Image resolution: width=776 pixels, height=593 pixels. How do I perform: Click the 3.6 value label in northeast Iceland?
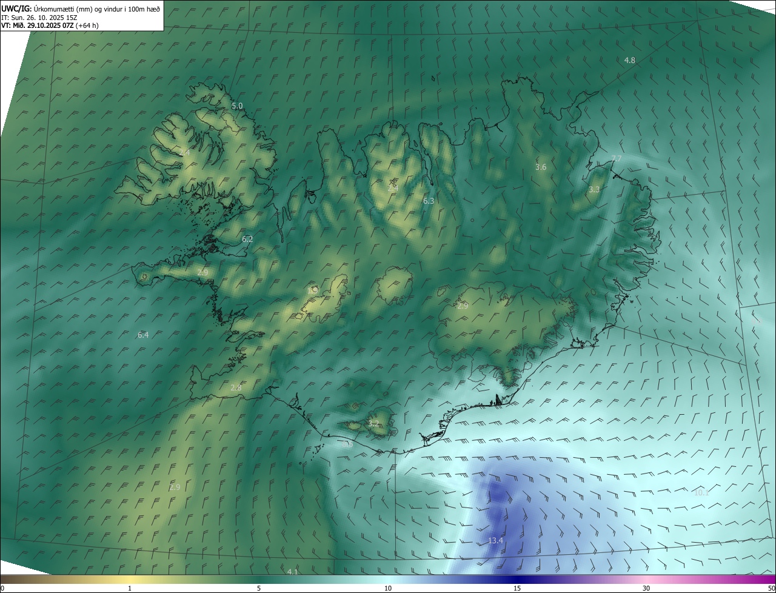tap(541, 167)
